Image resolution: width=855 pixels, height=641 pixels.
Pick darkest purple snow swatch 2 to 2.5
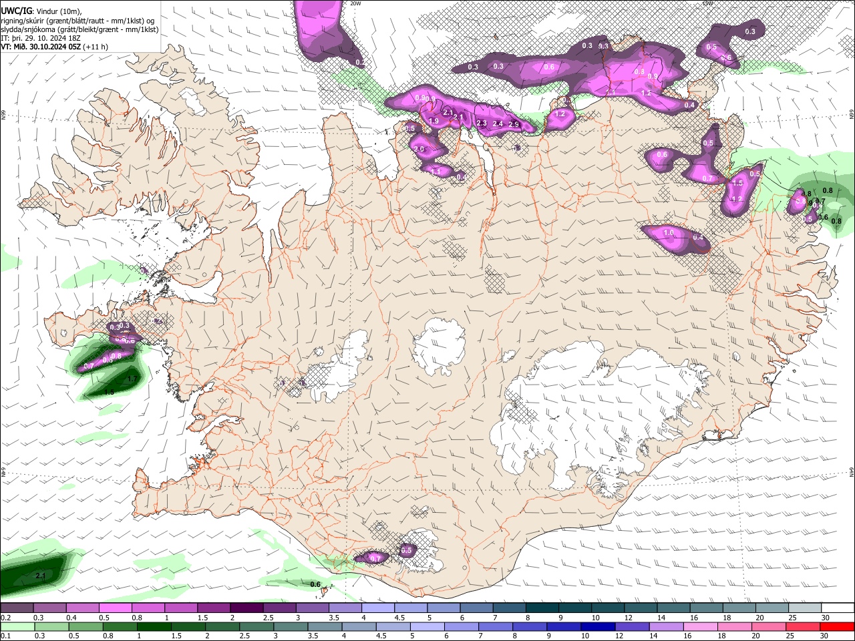click(x=246, y=608)
